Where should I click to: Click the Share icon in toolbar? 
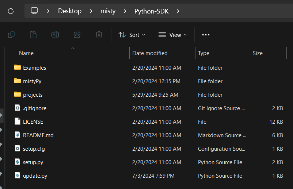[x=77, y=35]
